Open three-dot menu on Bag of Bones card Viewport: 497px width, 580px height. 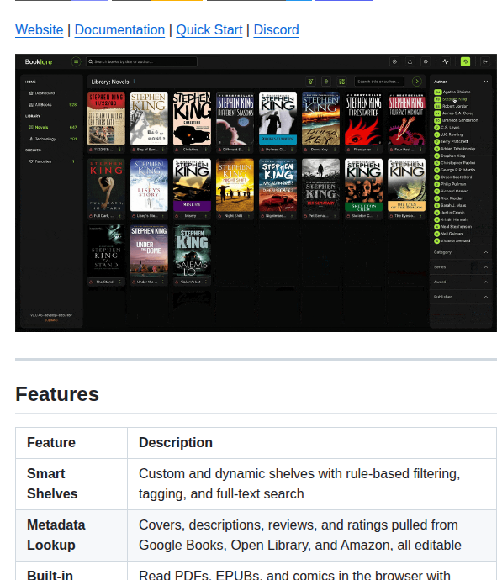[x=163, y=150]
